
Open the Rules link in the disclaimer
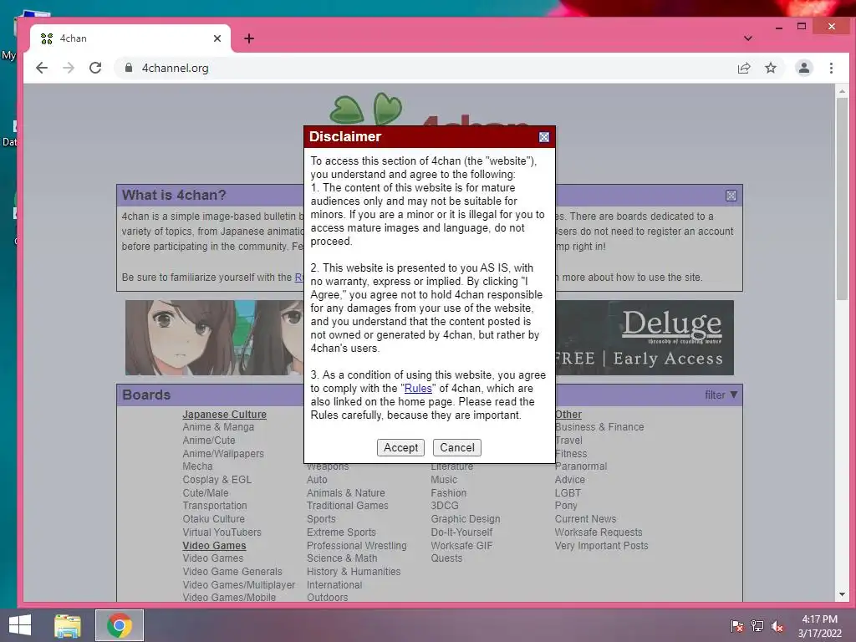[418, 388]
